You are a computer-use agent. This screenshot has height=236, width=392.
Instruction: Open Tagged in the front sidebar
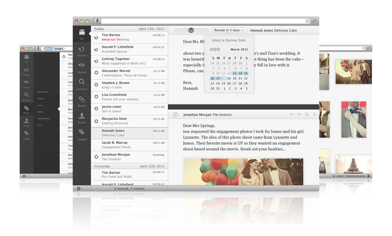[x=82, y=135]
